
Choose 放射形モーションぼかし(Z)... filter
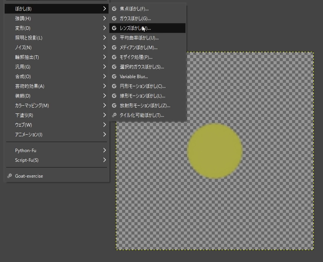tap(148, 106)
